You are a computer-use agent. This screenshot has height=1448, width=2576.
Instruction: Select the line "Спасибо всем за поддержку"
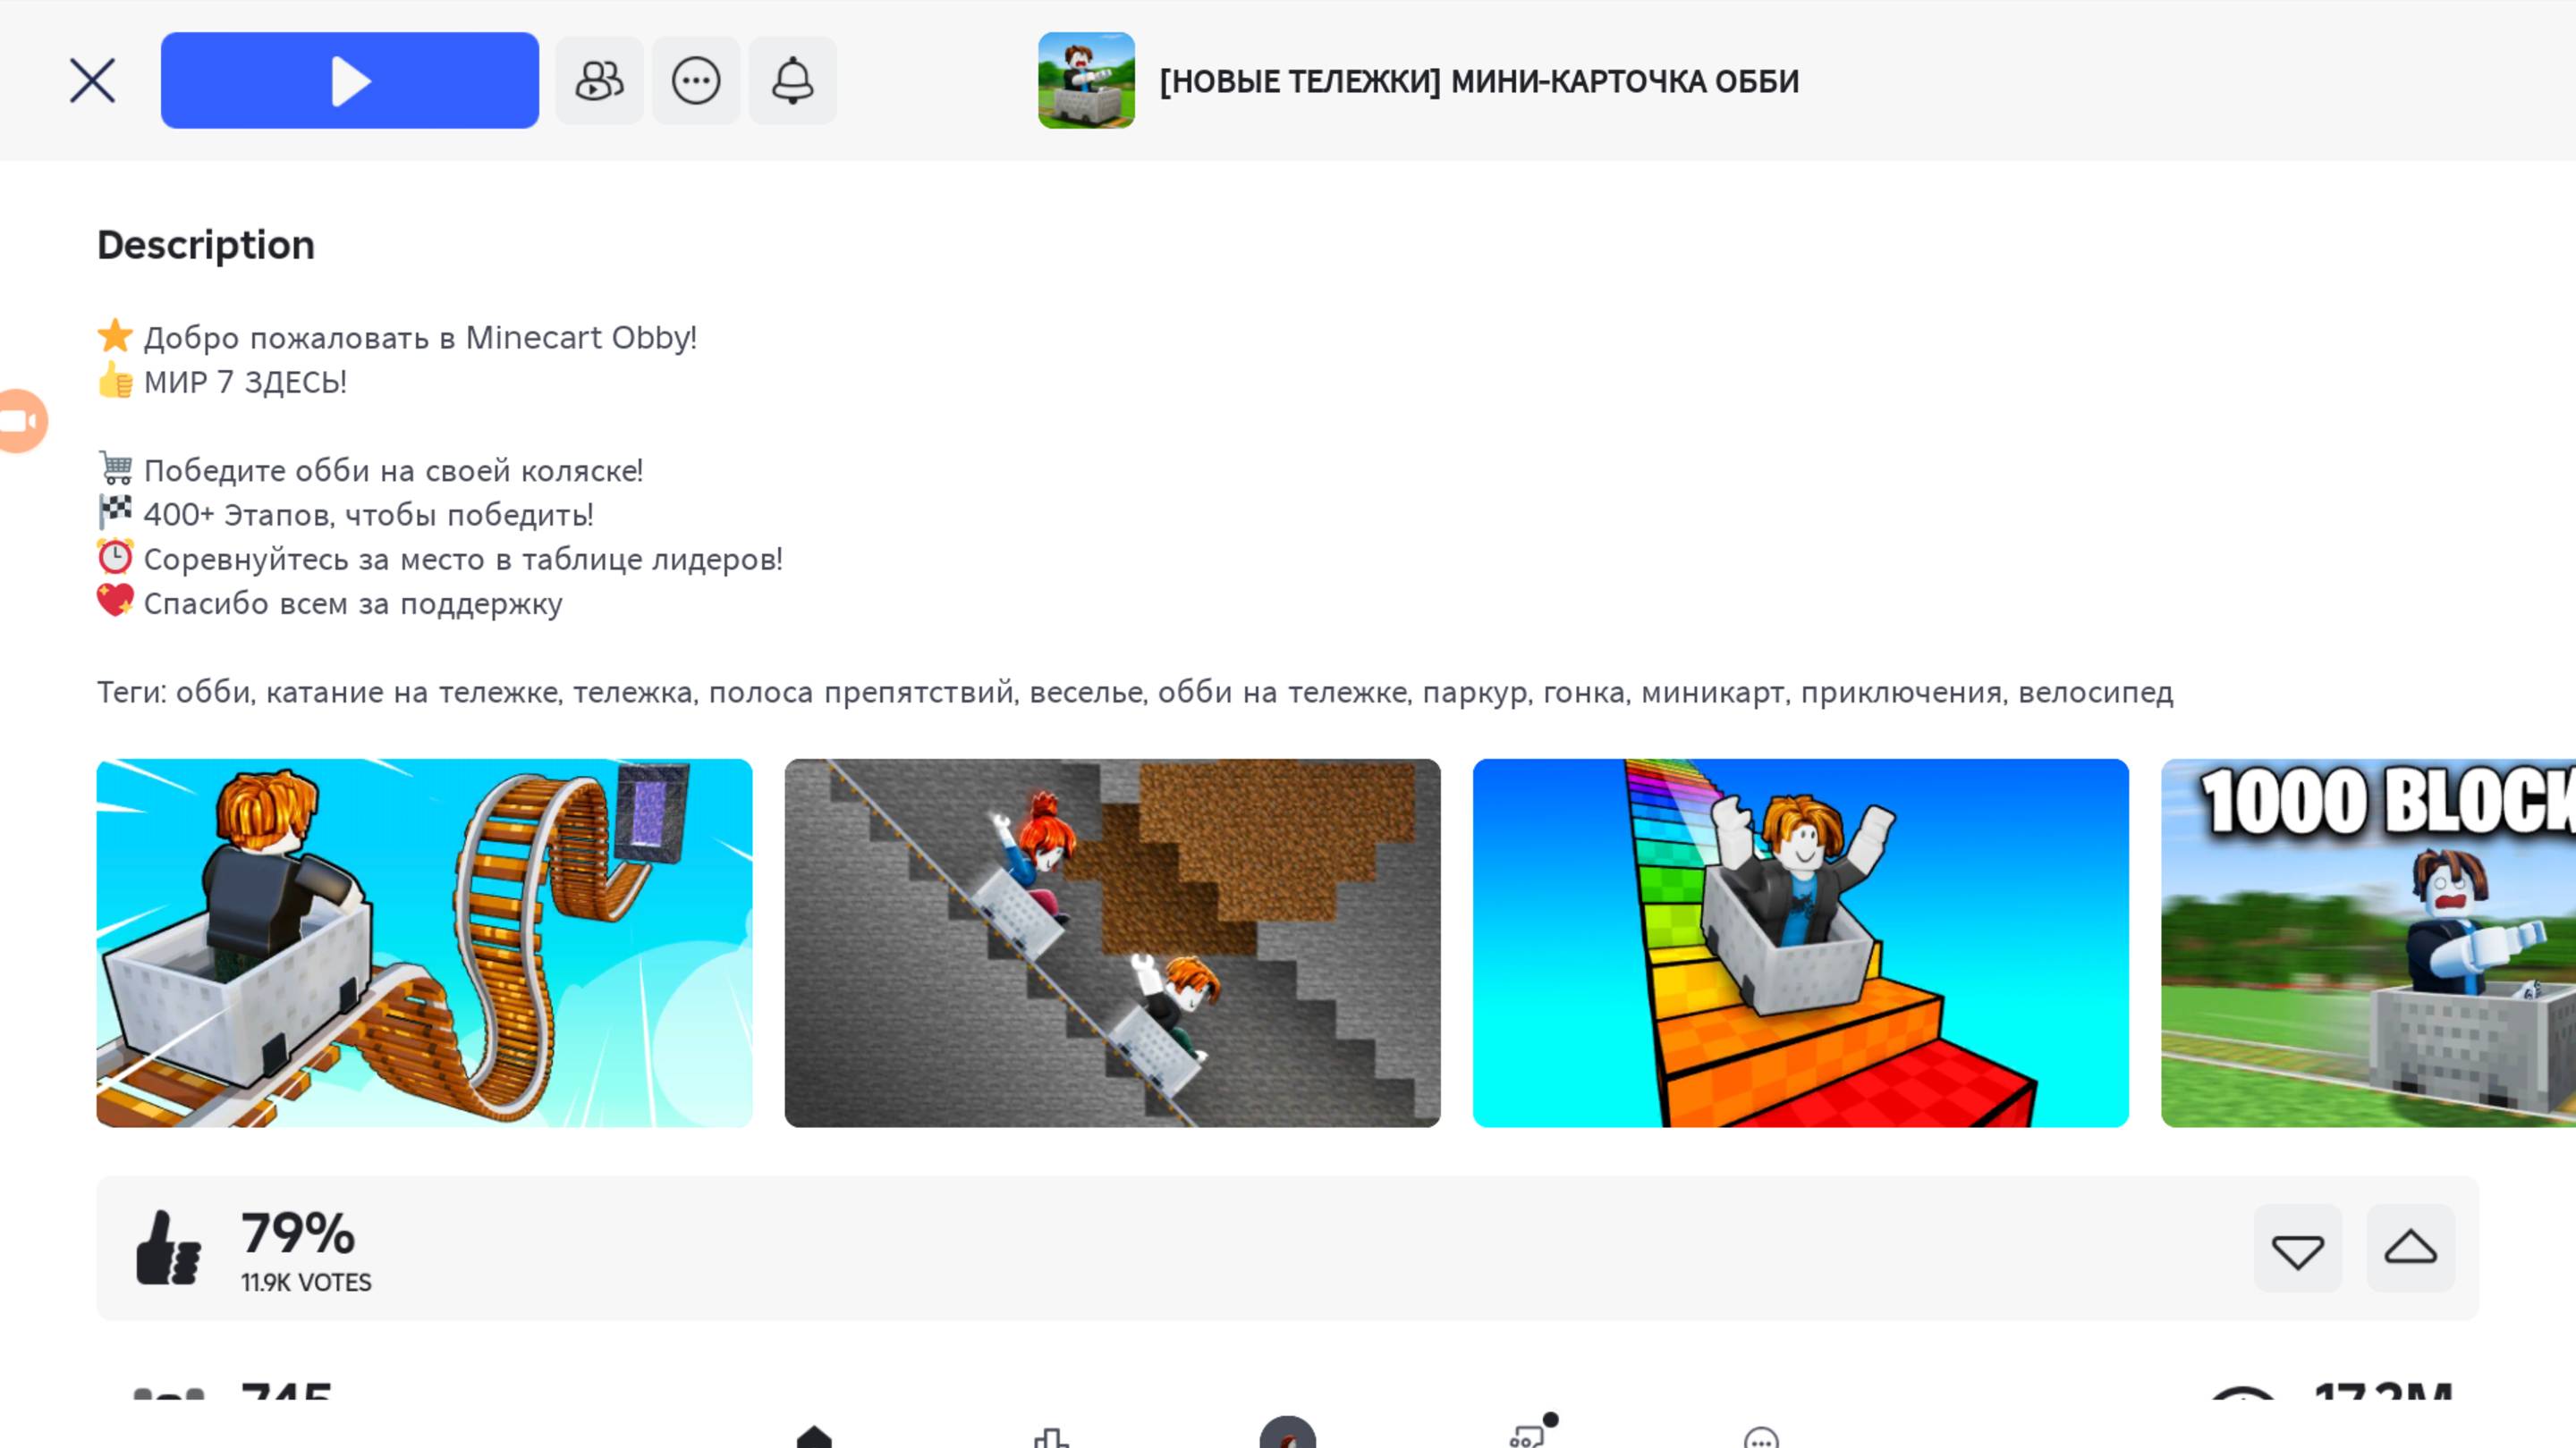click(x=353, y=603)
